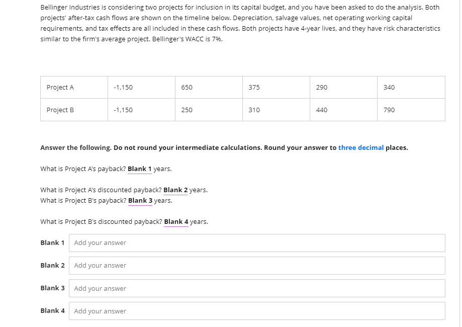Click the underlined 'Blank 2' in discounted payback question
Screen dimensions: 462x327
[x=175, y=190]
